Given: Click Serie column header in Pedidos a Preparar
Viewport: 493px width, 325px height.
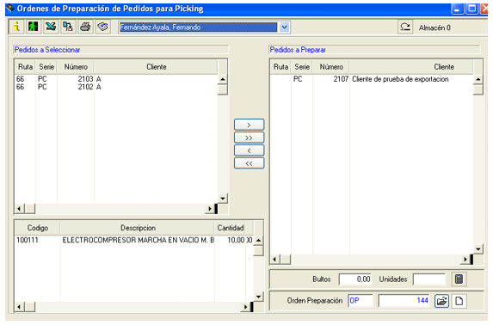Looking at the screenshot, I should (x=302, y=67).
